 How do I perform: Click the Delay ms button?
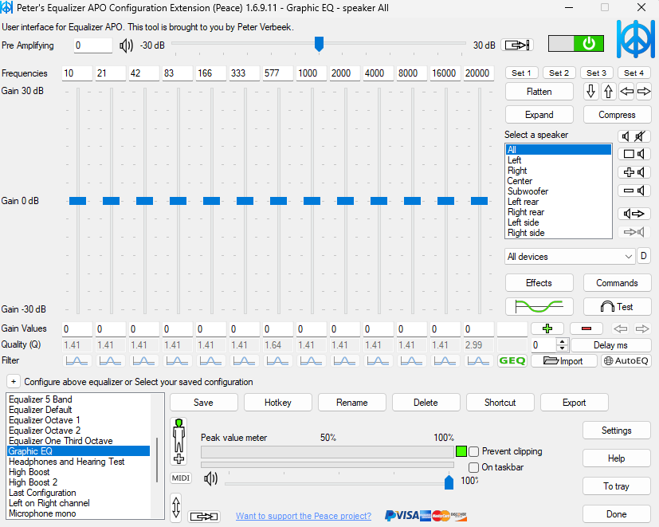[610, 345]
